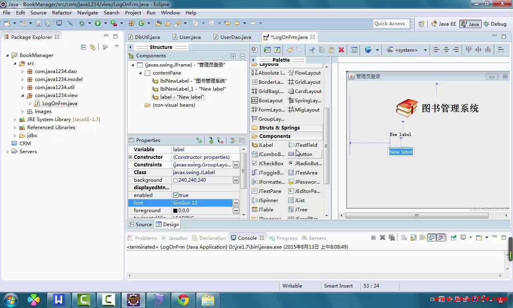Click the Variable value field 'label'
This screenshot has width=513, height=308.
(206, 150)
